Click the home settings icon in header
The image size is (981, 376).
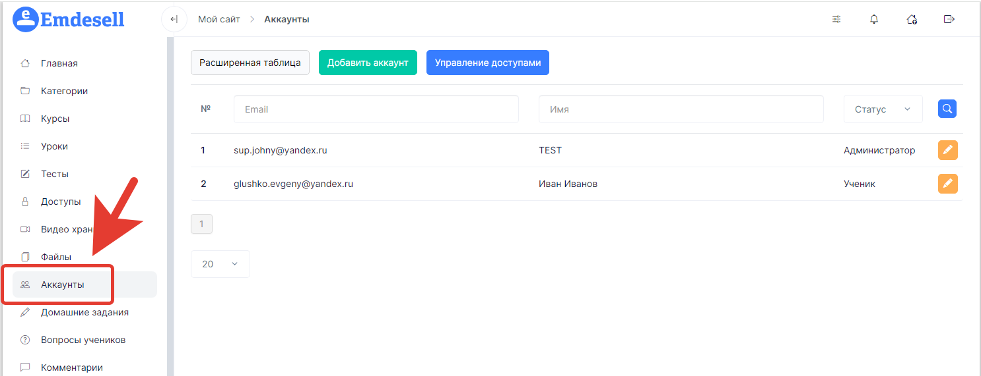pyautogui.click(x=912, y=19)
